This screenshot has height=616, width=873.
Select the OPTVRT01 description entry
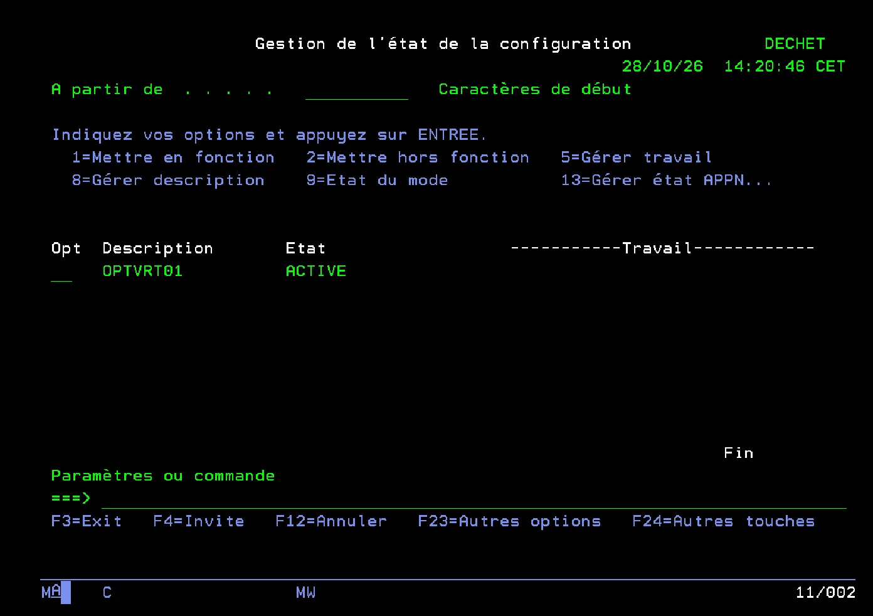pyautogui.click(x=142, y=271)
